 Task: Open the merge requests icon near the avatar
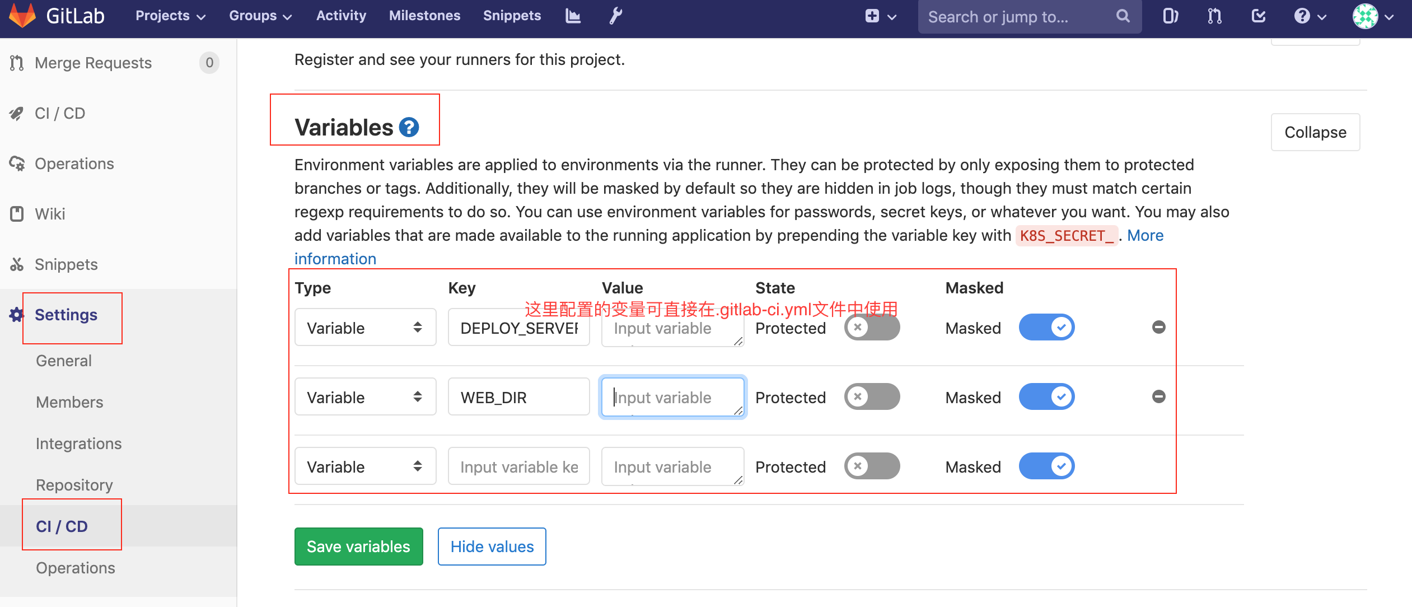pyautogui.click(x=1214, y=16)
